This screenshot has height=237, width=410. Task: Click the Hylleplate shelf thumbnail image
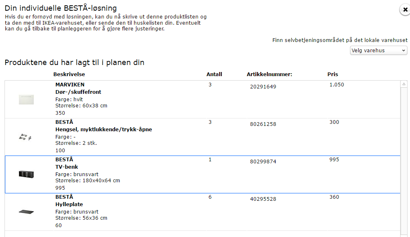26,212
